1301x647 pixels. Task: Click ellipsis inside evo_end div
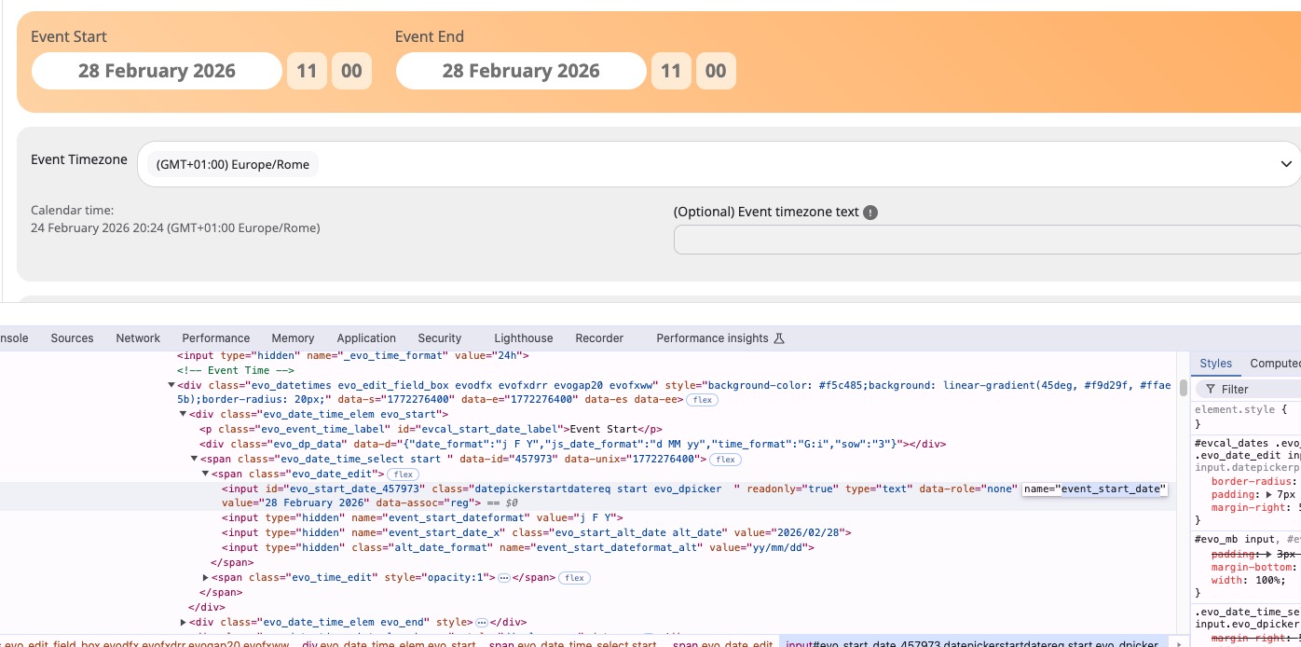(x=481, y=623)
